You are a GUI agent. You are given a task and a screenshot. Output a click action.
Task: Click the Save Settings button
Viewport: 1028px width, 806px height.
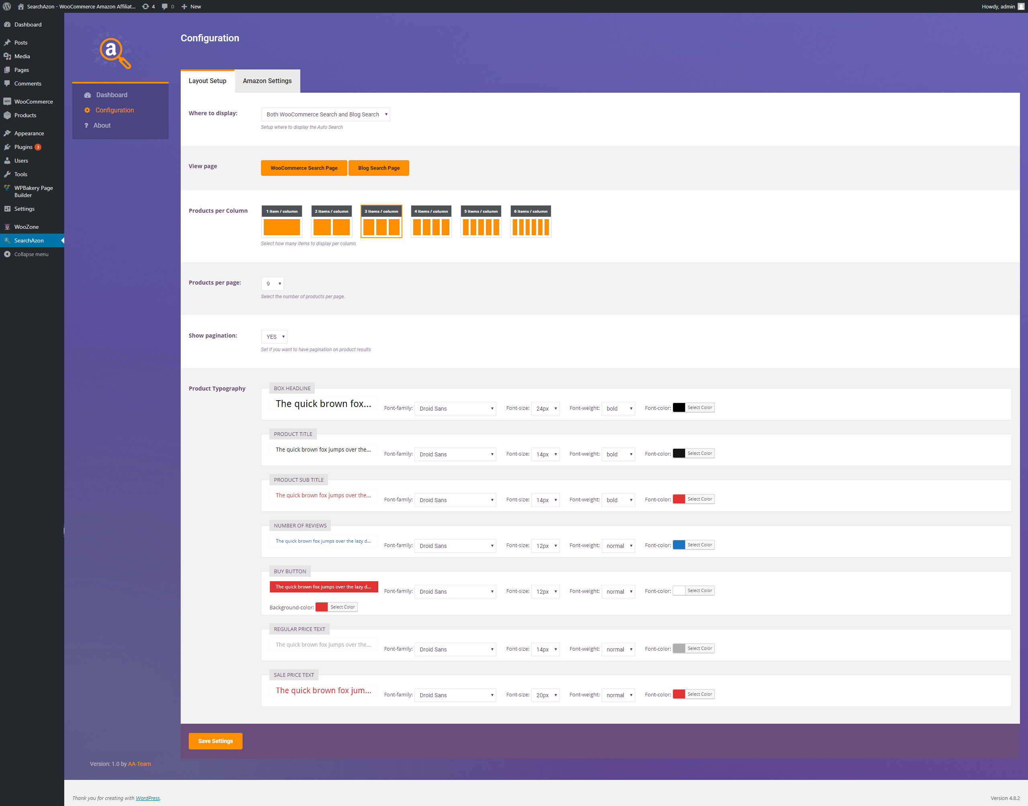(x=215, y=741)
